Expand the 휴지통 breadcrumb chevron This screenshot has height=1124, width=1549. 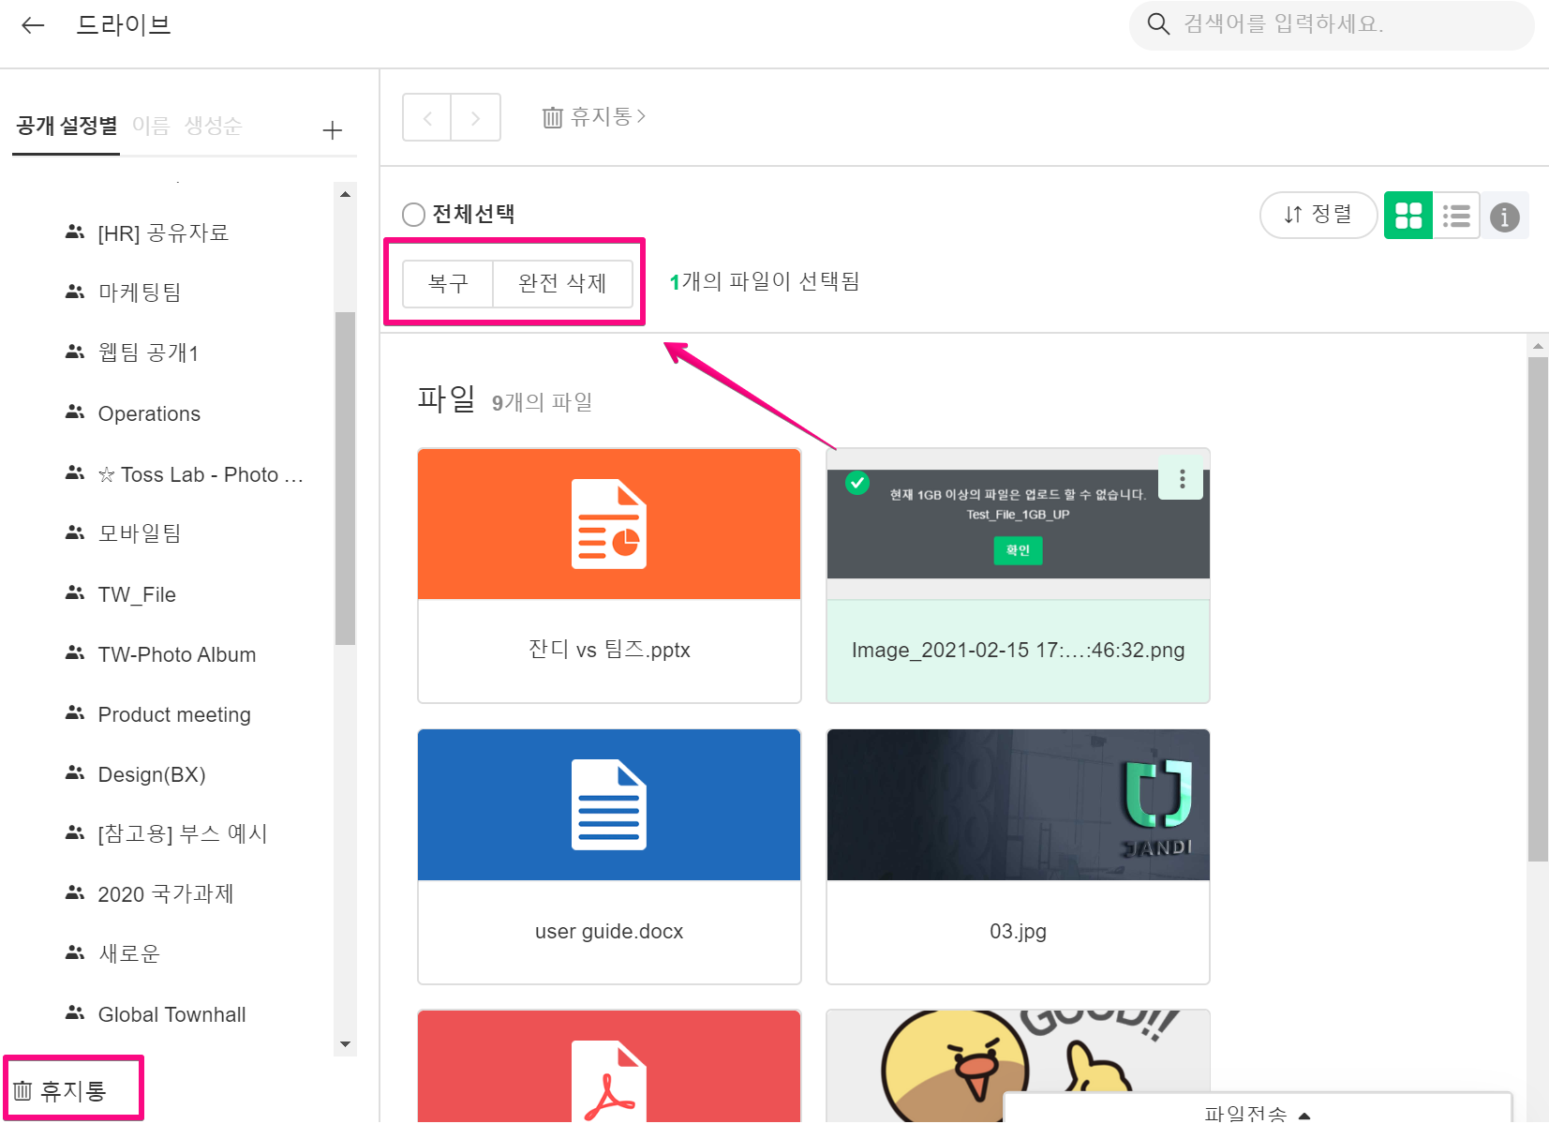click(642, 116)
